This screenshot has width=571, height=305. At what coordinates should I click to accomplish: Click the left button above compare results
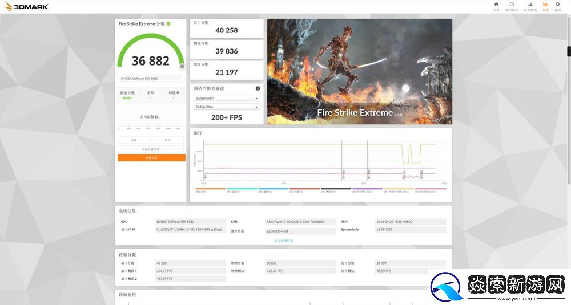pos(134,140)
